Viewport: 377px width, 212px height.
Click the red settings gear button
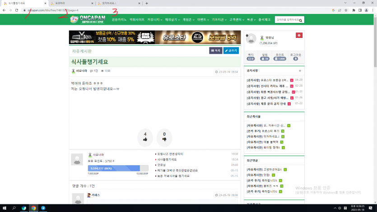point(299,35)
